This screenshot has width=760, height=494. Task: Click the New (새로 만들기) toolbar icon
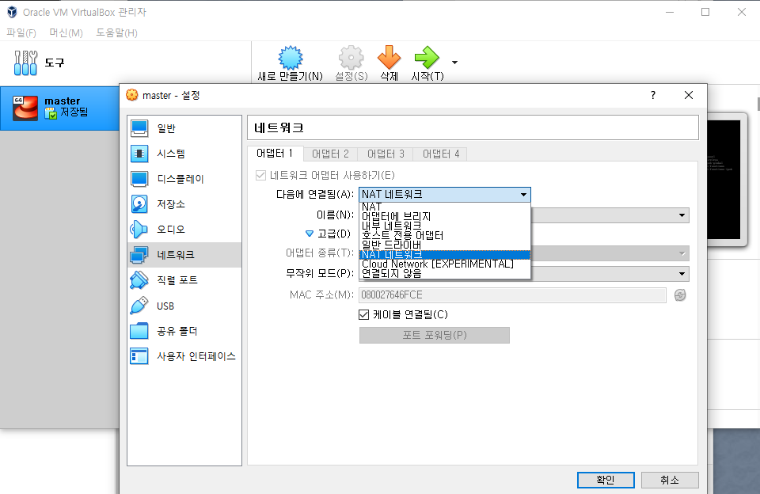click(291, 58)
